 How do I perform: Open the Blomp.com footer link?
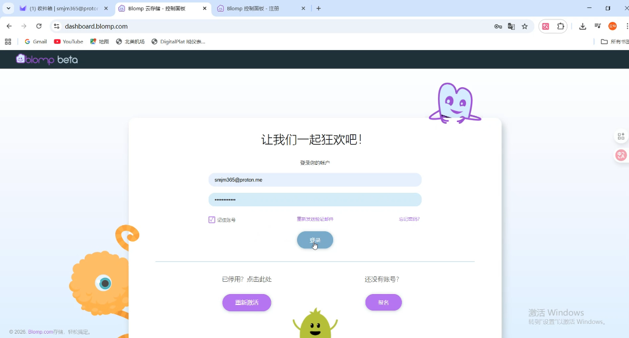[40, 332]
